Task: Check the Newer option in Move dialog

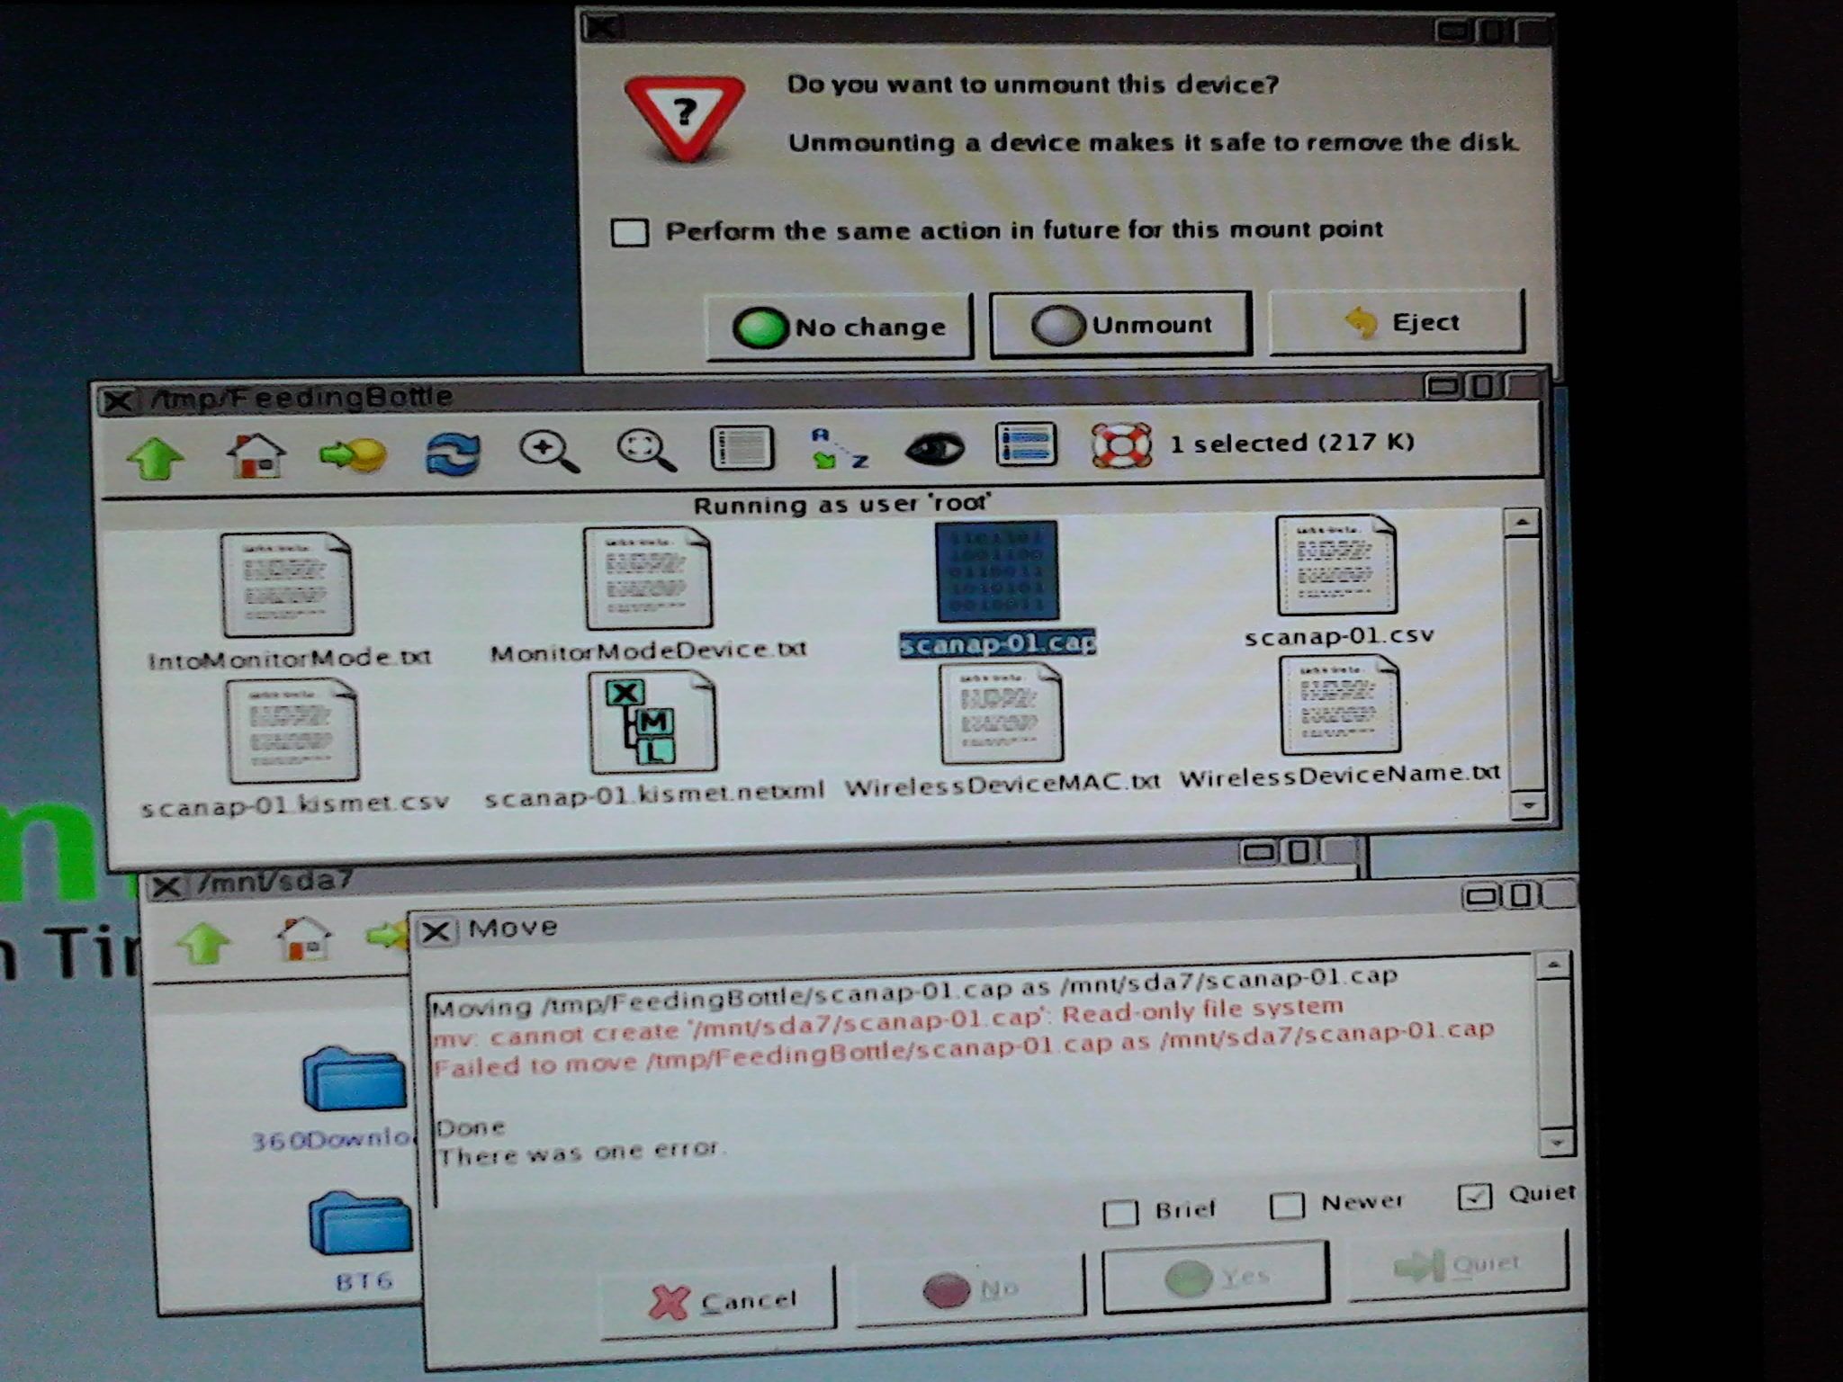Action: [1287, 1206]
